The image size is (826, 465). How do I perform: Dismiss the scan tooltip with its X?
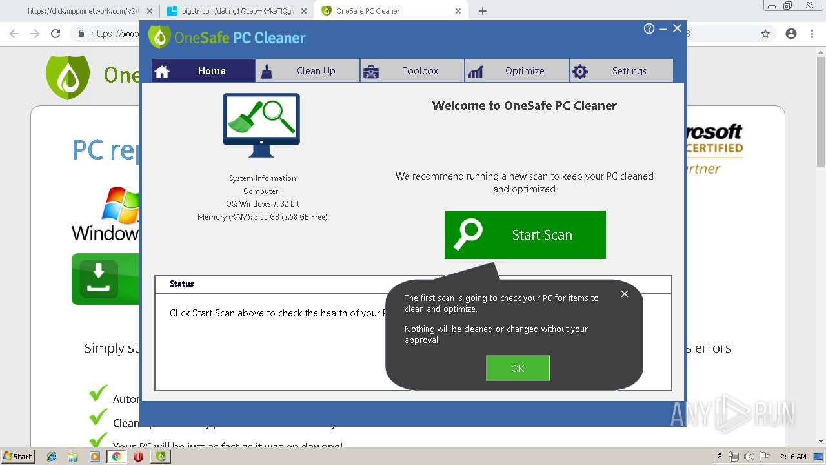pos(624,294)
